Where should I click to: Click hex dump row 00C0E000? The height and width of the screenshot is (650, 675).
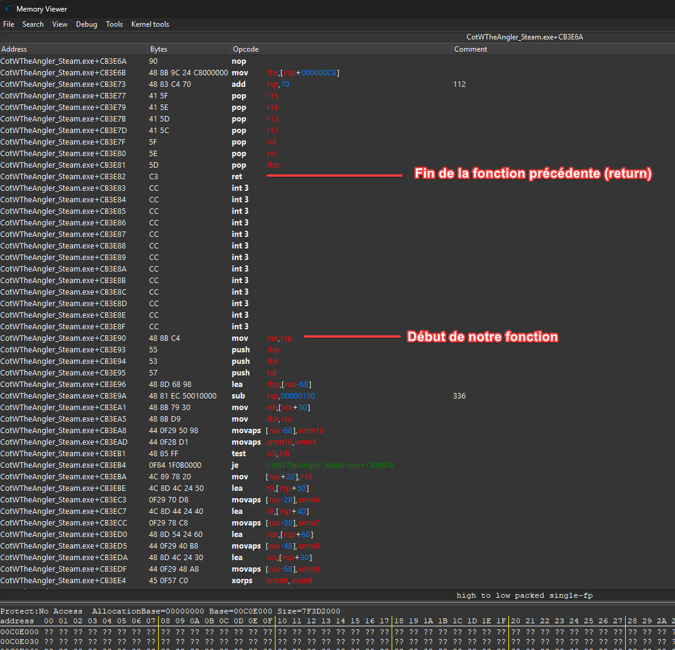[337, 632]
